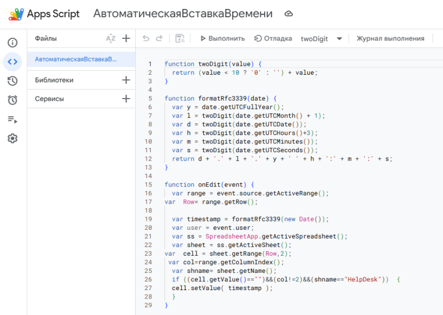Click the Undo arrow in toolbar
The width and height of the screenshot is (443, 315).
click(x=146, y=38)
